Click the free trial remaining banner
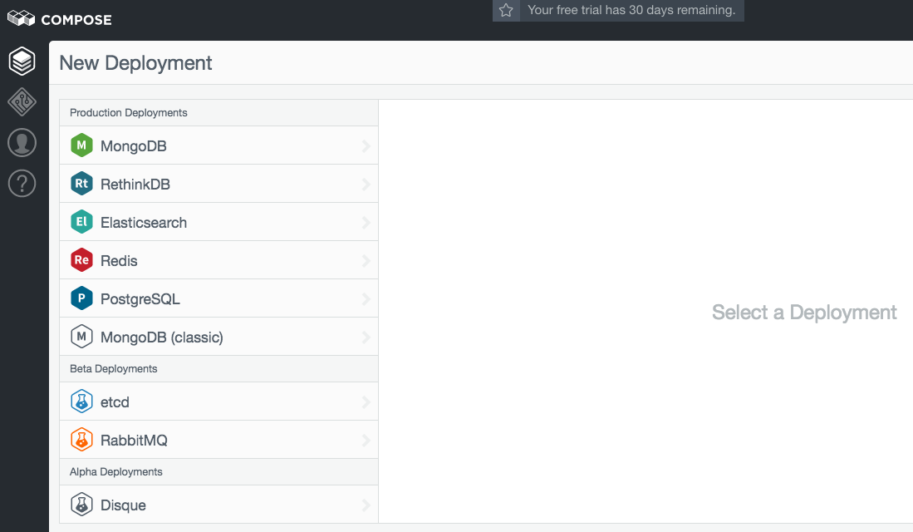Screen dimensions: 913x532 click(x=633, y=11)
